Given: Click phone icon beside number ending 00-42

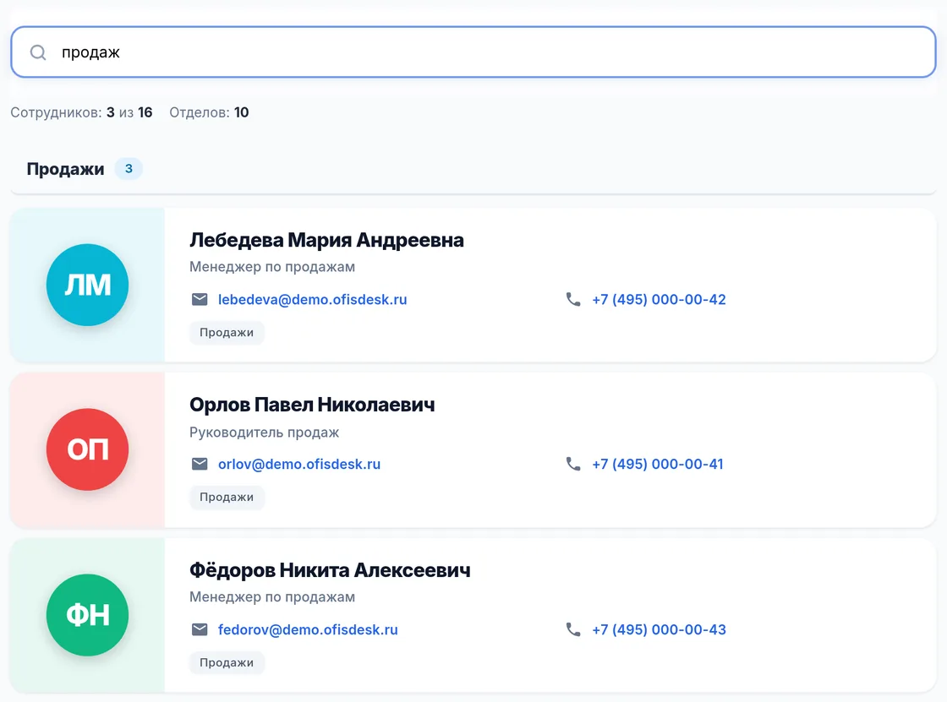Looking at the screenshot, I should pyautogui.click(x=573, y=299).
